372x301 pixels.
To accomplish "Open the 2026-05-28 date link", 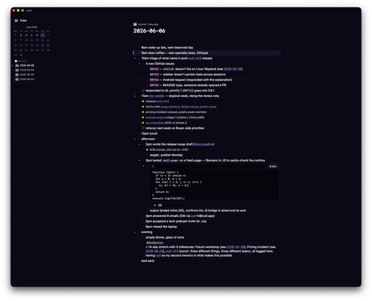I will click(236, 247).
